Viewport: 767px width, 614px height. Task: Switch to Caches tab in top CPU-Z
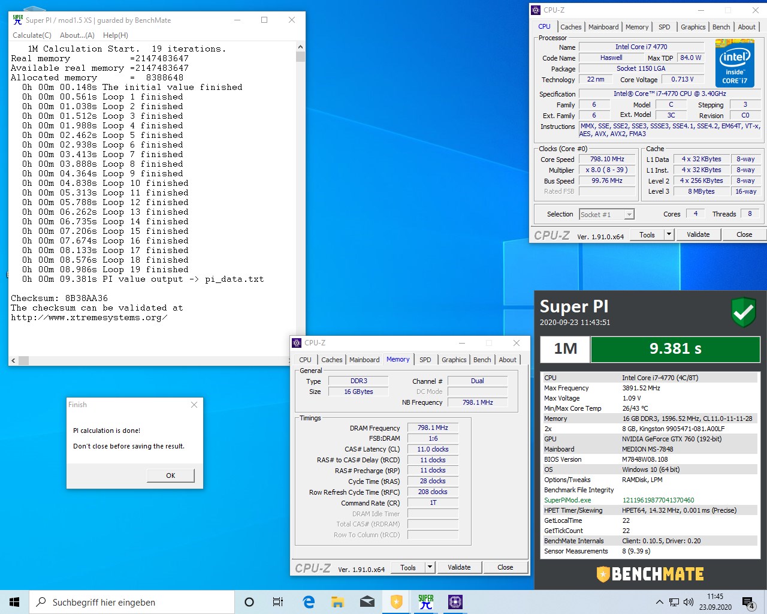[570, 27]
